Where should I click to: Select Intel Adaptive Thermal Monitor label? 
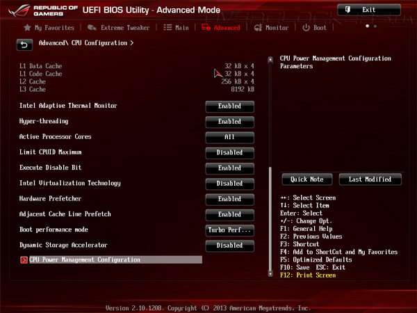(68, 106)
